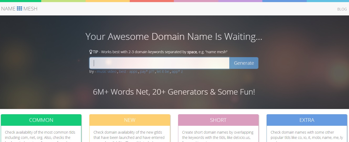Click the lime green top stripe segment
Viewport: 349px width, 142px height.
point(63,1)
